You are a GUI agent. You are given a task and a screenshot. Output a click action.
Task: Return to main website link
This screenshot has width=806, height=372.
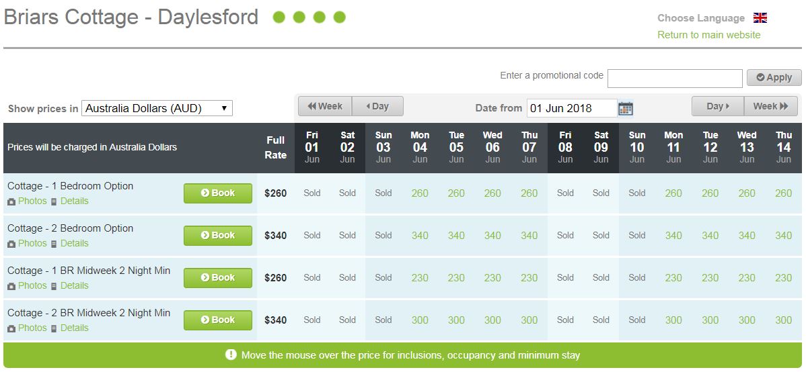tap(709, 35)
